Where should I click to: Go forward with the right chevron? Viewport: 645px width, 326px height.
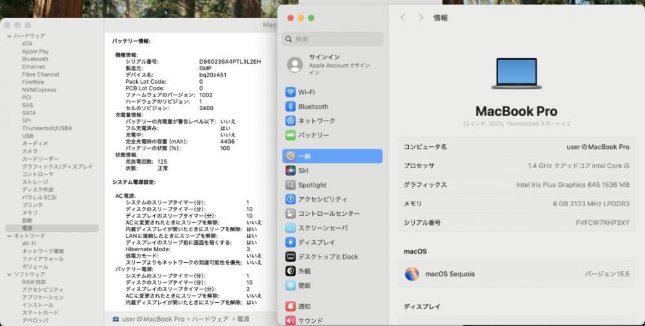tap(421, 18)
